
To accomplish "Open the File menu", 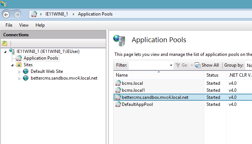I will (9, 25).
